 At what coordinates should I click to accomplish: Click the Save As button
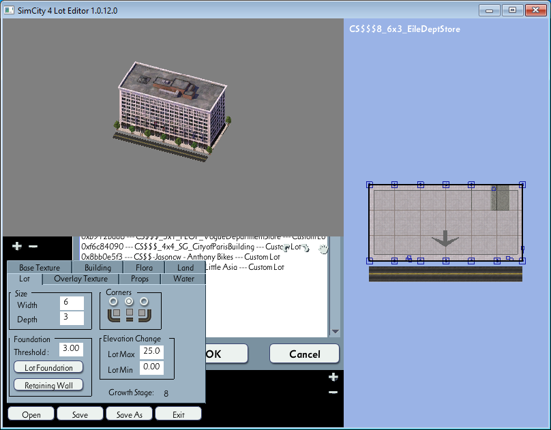tap(130, 414)
